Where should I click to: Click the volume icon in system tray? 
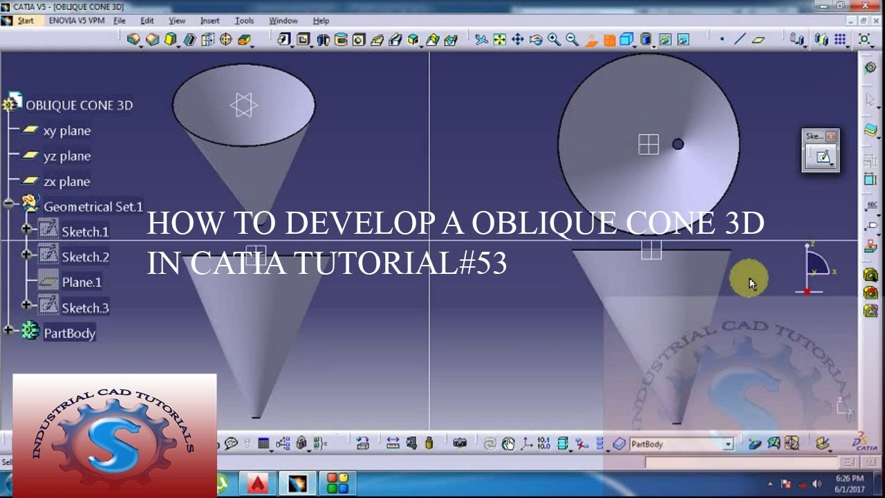coord(817,484)
